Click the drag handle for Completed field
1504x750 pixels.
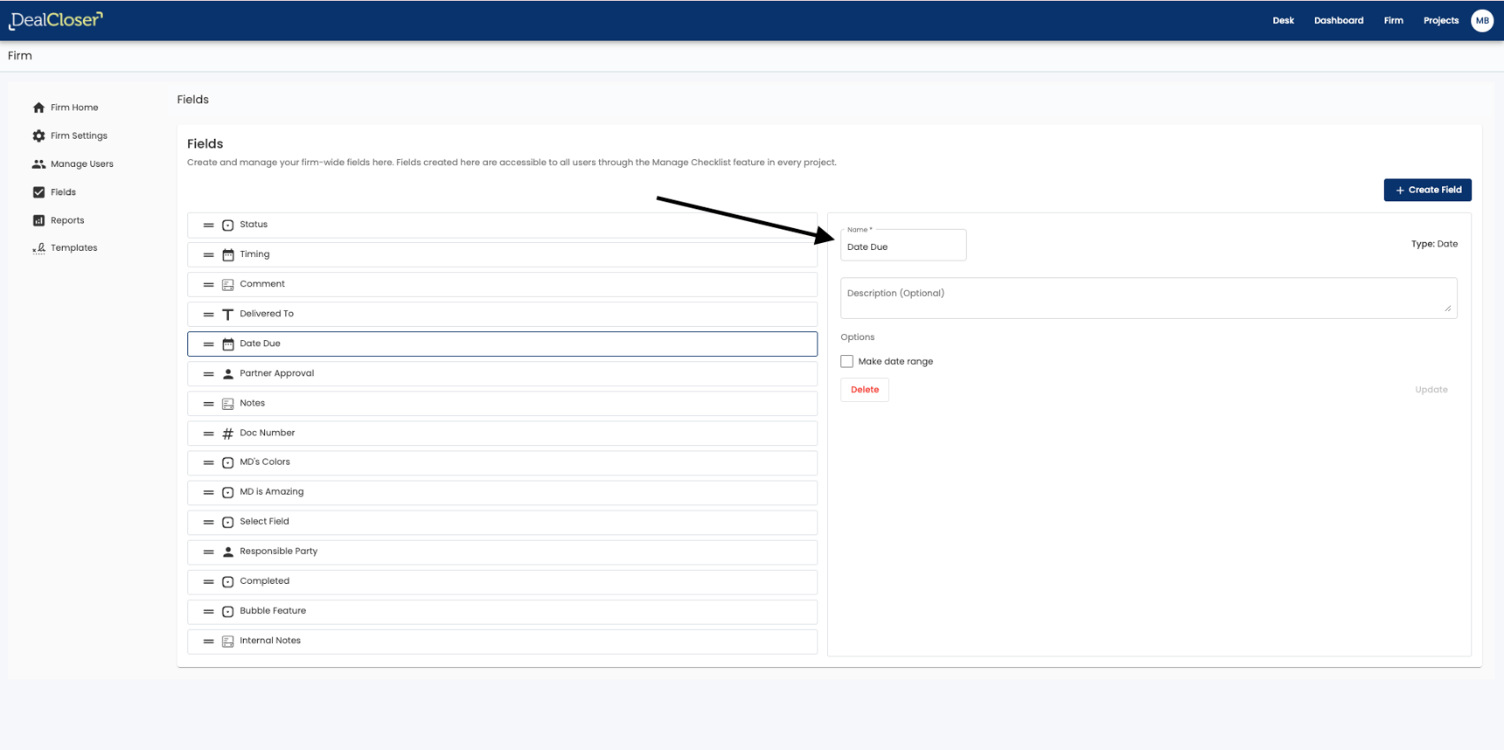click(x=208, y=581)
